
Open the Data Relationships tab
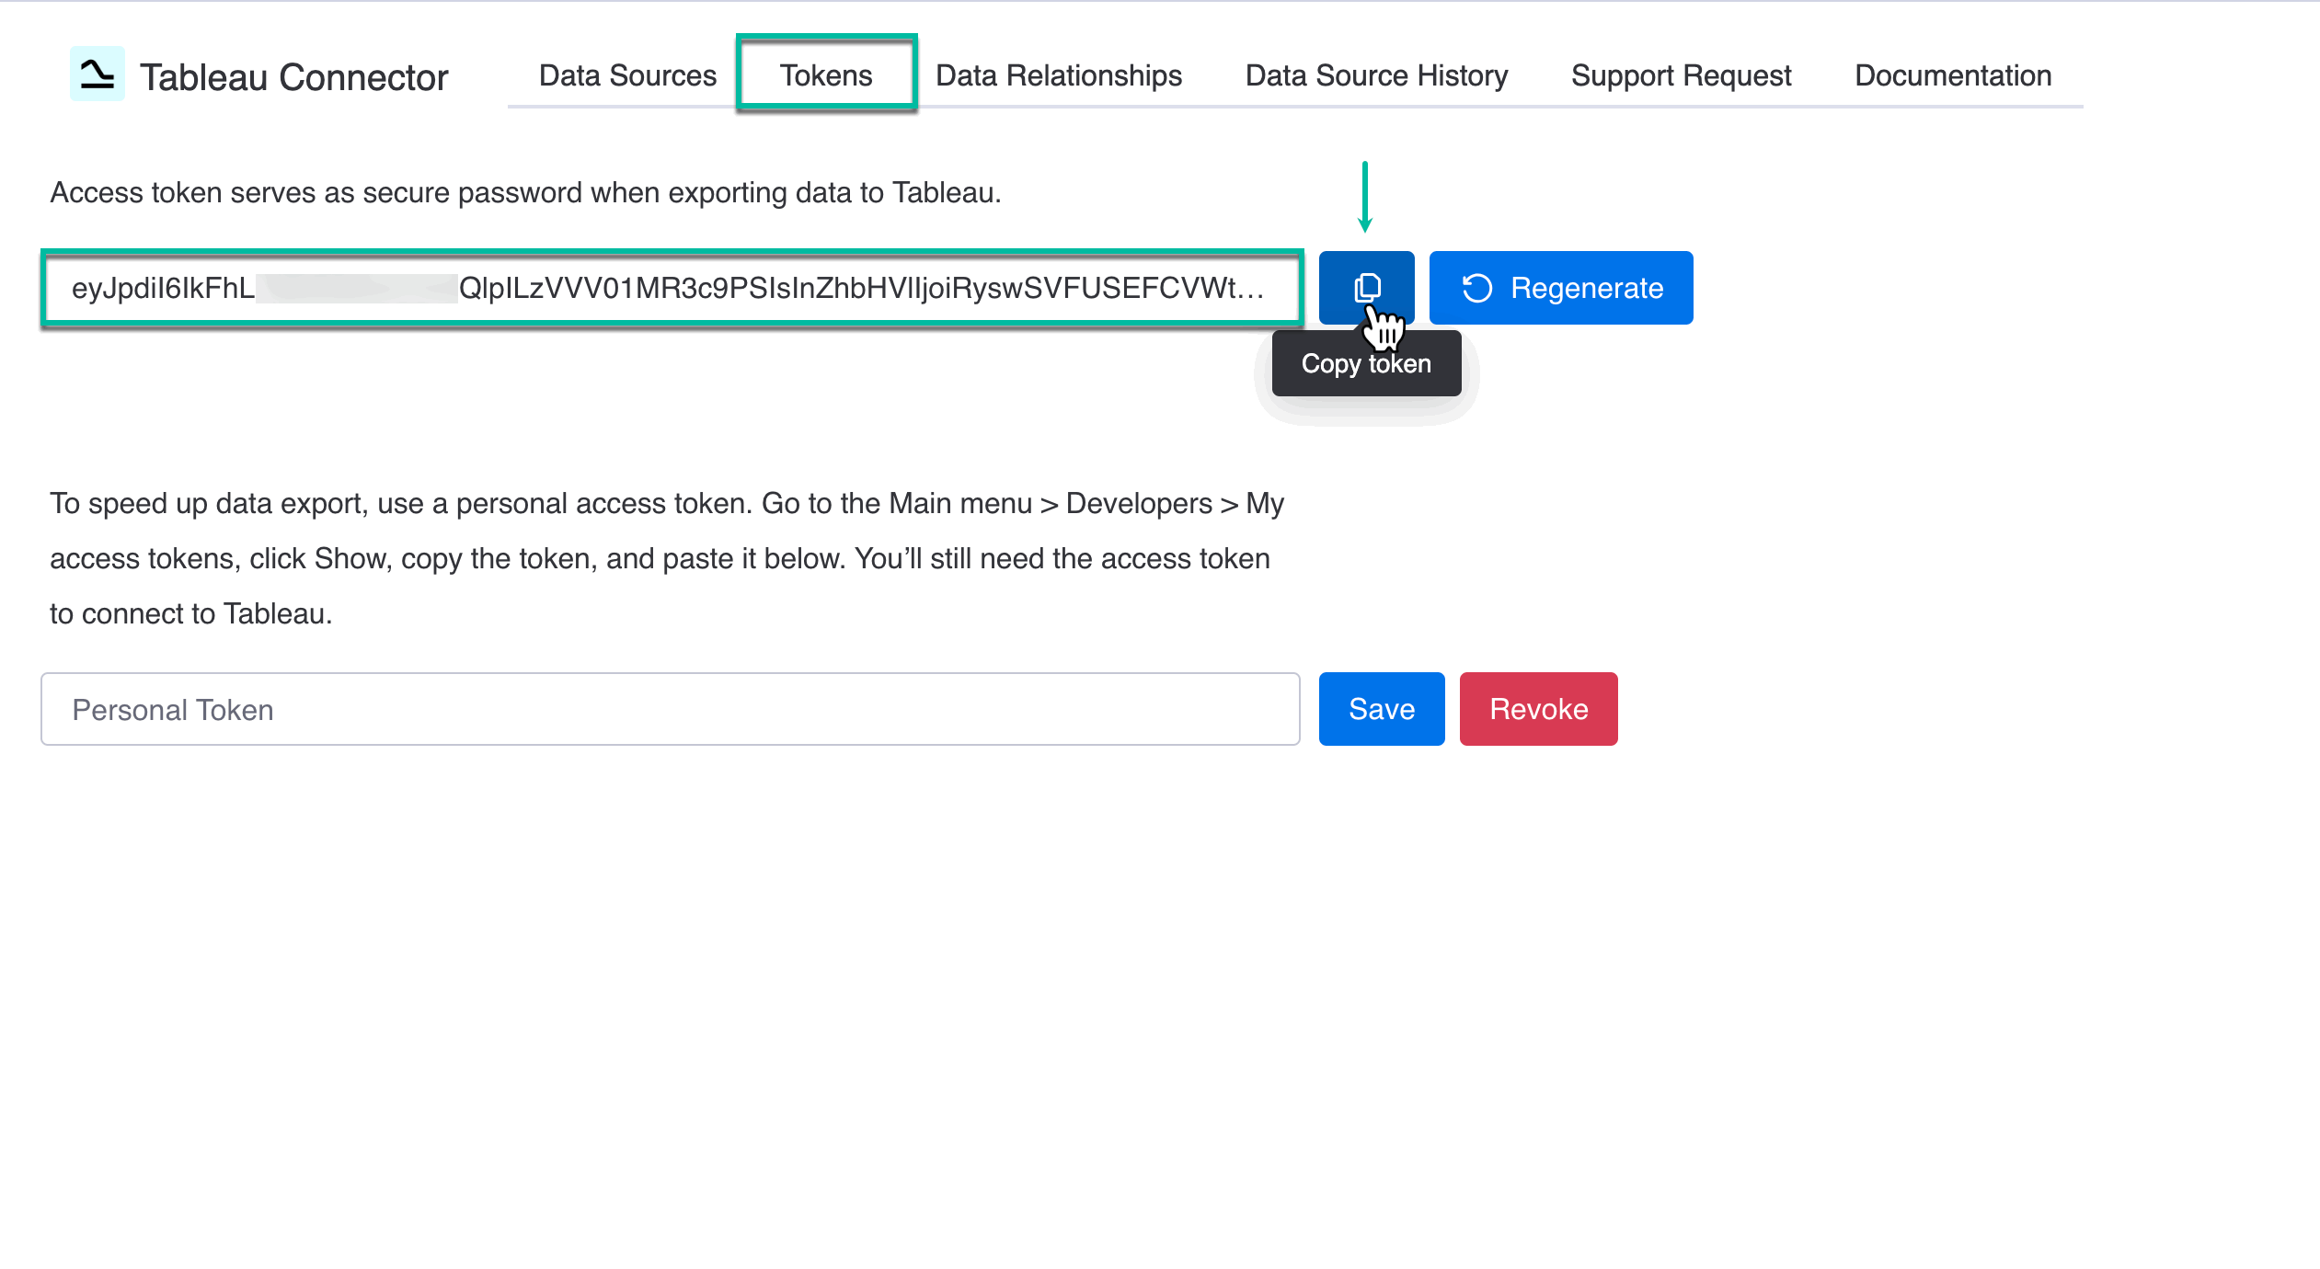tap(1058, 75)
